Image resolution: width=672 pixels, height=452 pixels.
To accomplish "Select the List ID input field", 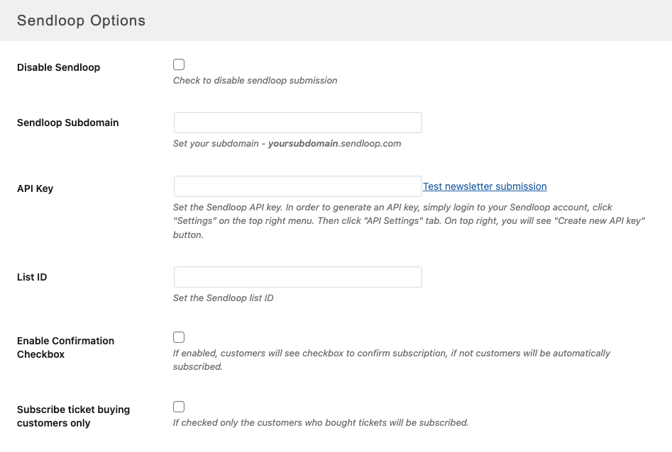I will 297,277.
